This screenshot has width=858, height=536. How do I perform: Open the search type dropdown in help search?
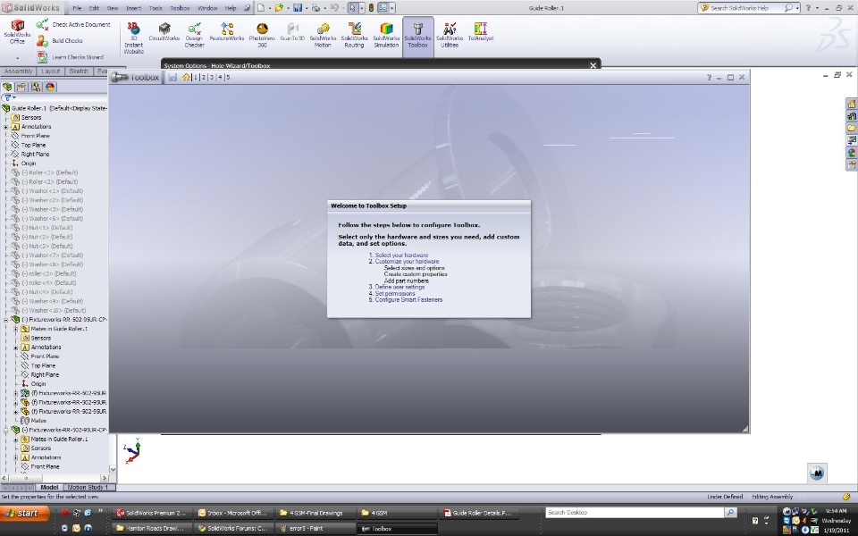(797, 8)
